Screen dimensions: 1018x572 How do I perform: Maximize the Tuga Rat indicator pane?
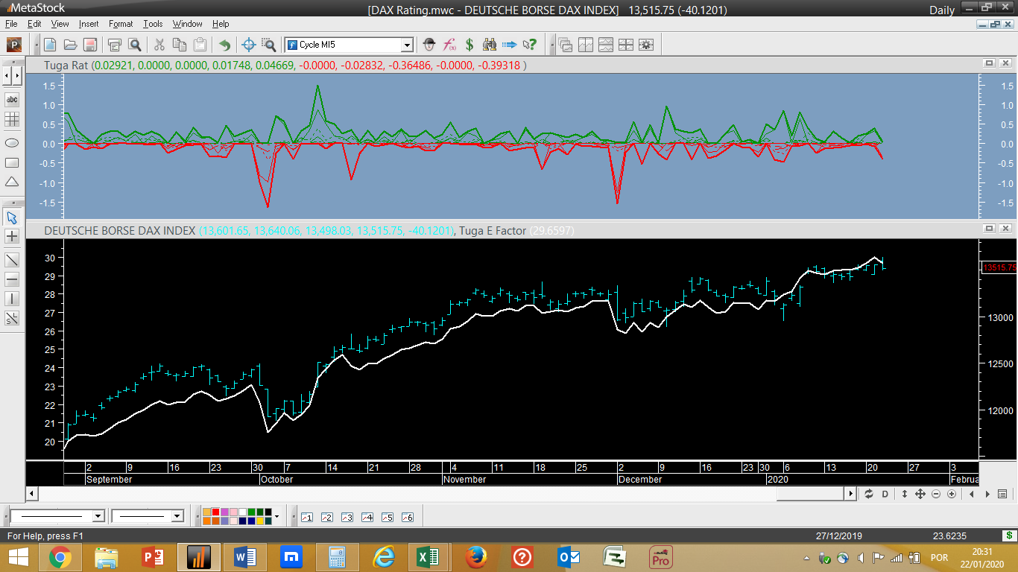point(989,63)
